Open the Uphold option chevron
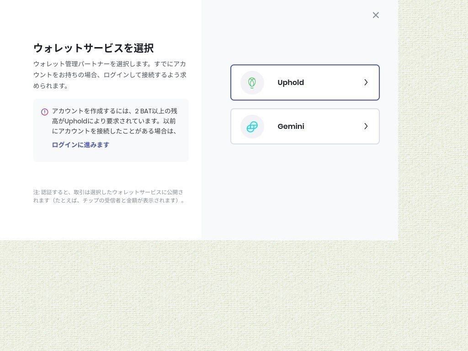 tap(366, 82)
